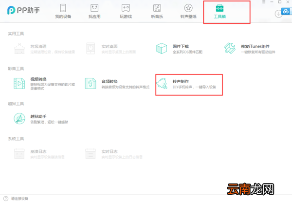
Task: Select the 铃声壁纸 tab
Action: (188, 11)
